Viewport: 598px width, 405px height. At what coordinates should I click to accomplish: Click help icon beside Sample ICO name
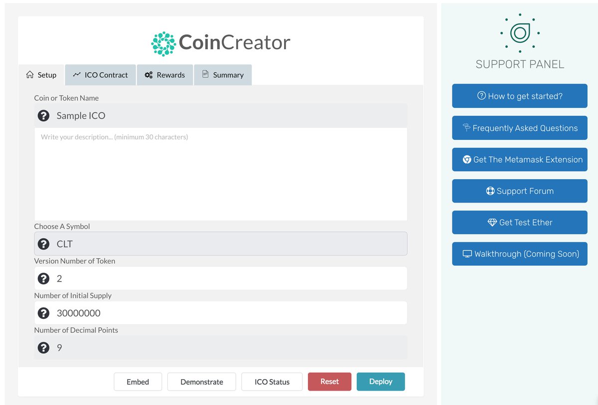[x=44, y=115]
